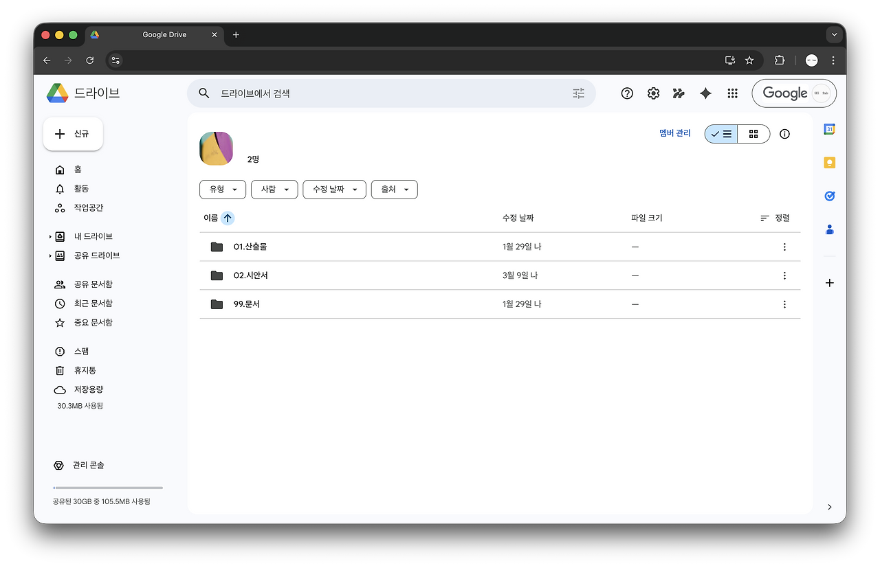Open the Google apps grid launcher
This screenshot has width=880, height=568.
[732, 93]
